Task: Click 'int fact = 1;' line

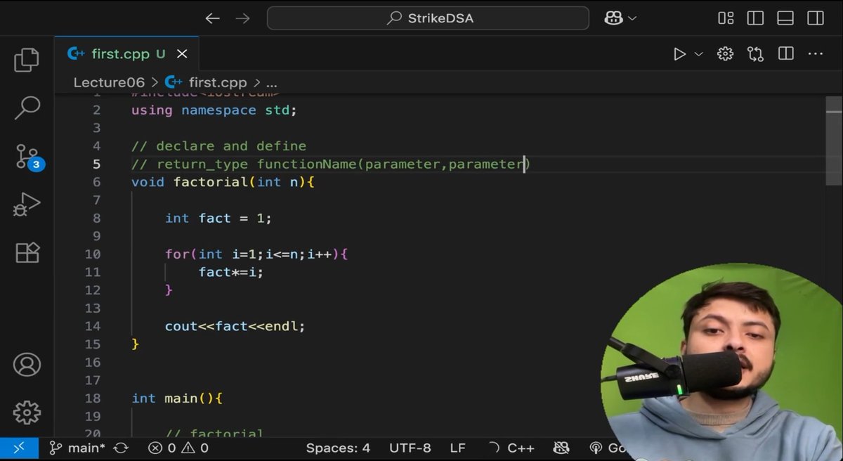Action: (218, 219)
